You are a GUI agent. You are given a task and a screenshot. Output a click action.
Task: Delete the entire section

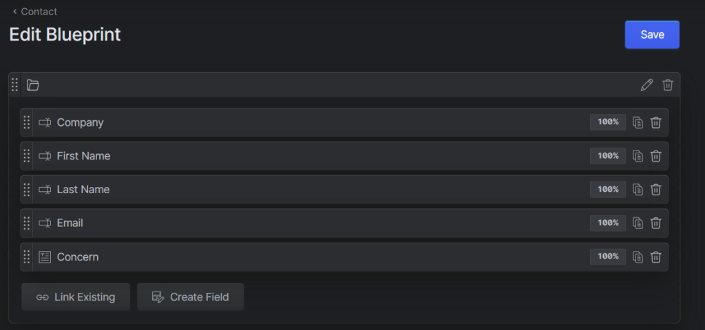668,85
